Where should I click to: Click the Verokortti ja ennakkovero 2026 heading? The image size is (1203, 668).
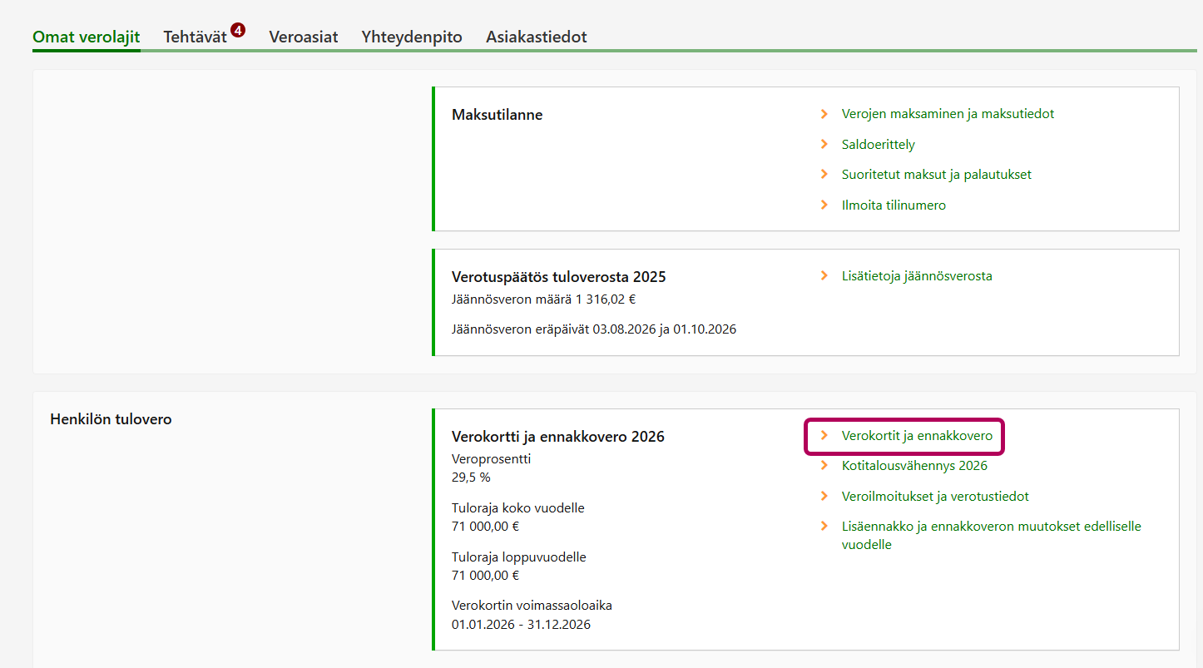[557, 437]
